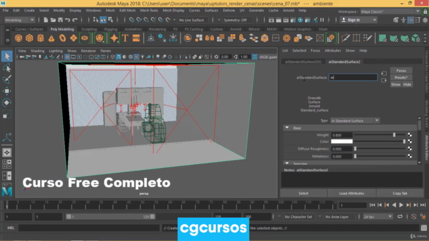
Task: Open the aiStandardSurface2SG tab
Action: click(303, 62)
